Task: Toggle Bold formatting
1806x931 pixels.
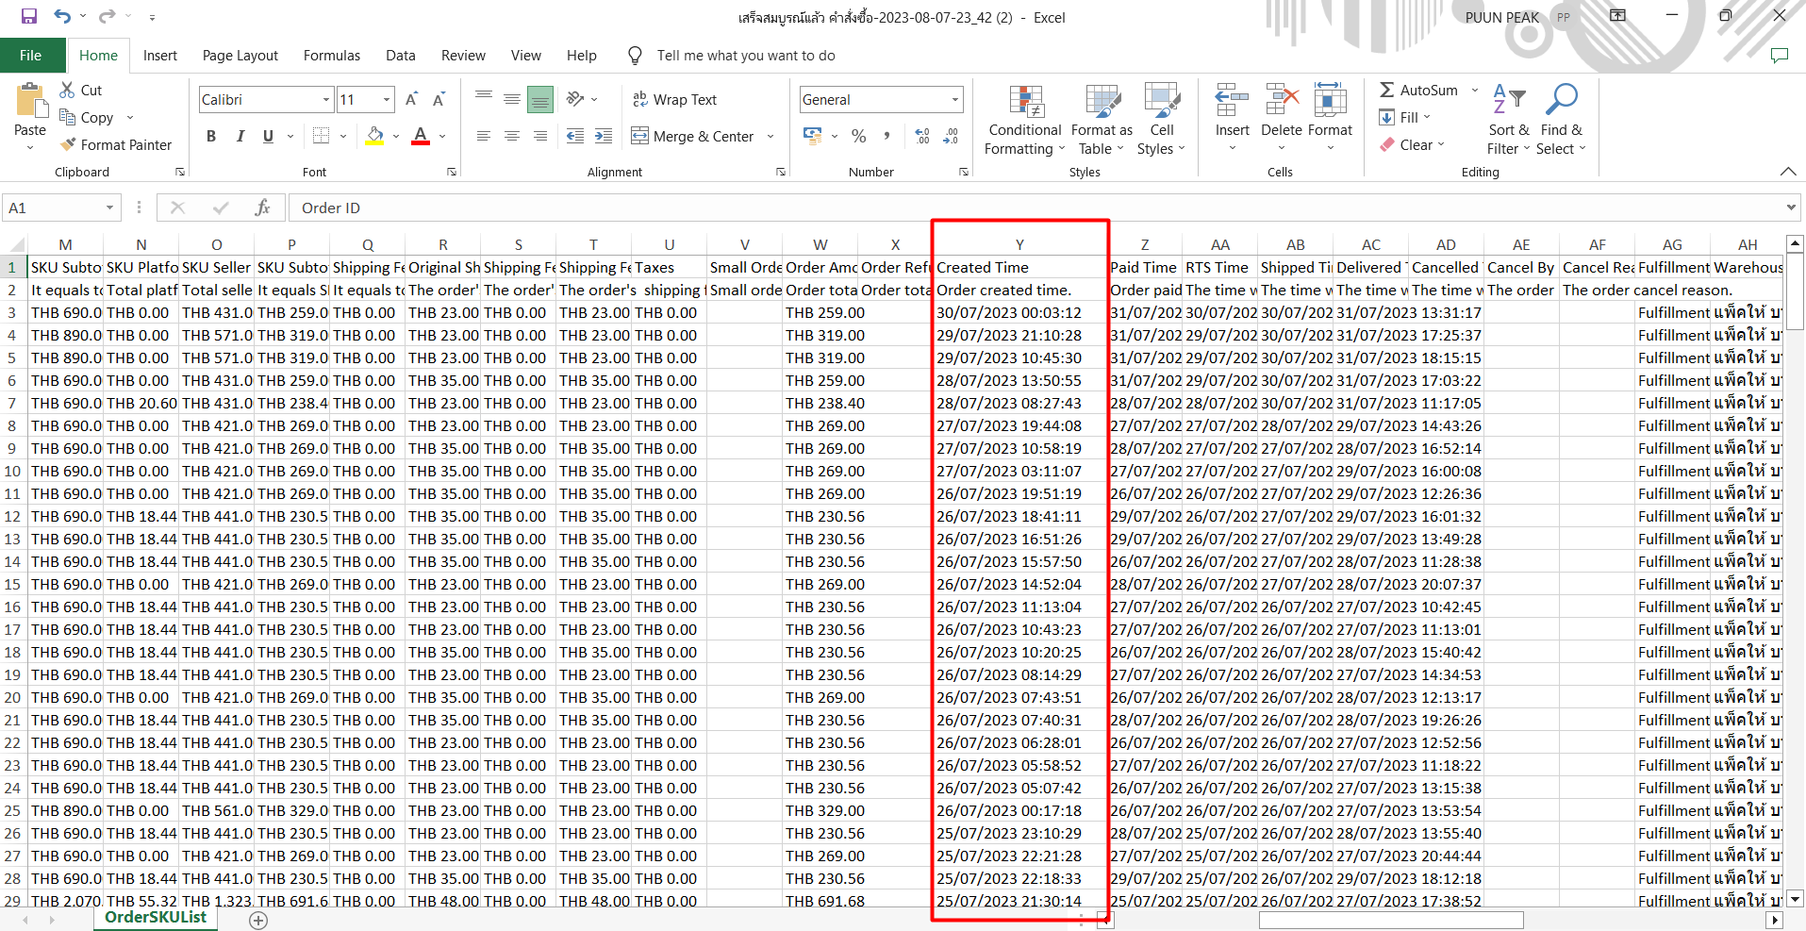Action: pyautogui.click(x=211, y=136)
